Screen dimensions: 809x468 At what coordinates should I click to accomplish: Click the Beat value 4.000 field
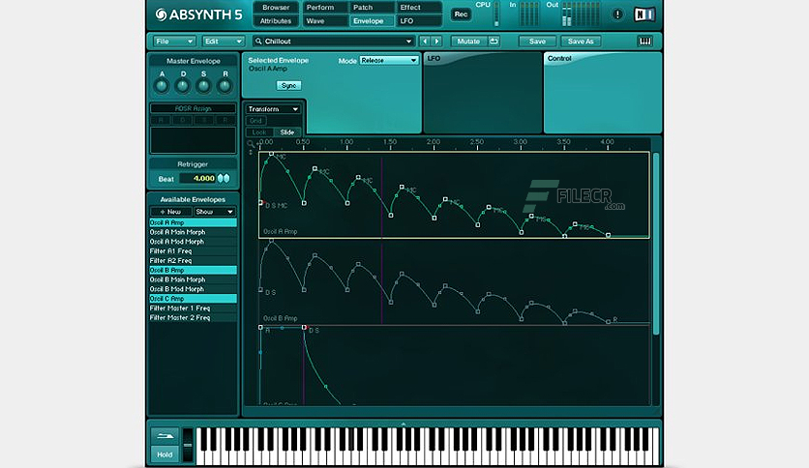tap(198, 178)
